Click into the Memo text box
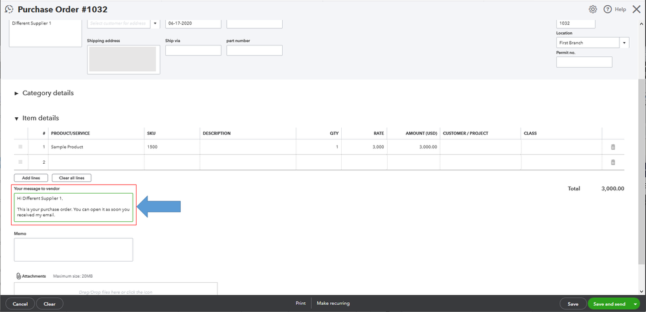Viewport: 646px width, 312px height. 73,249
